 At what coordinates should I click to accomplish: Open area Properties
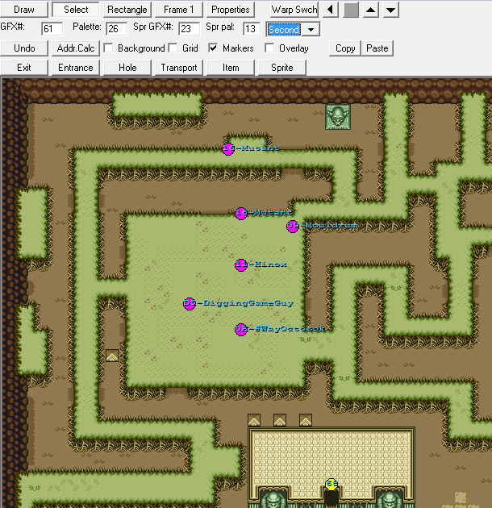click(230, 10)
